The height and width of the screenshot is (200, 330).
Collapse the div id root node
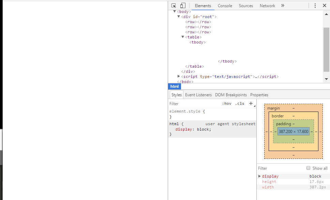coord(179,16)
